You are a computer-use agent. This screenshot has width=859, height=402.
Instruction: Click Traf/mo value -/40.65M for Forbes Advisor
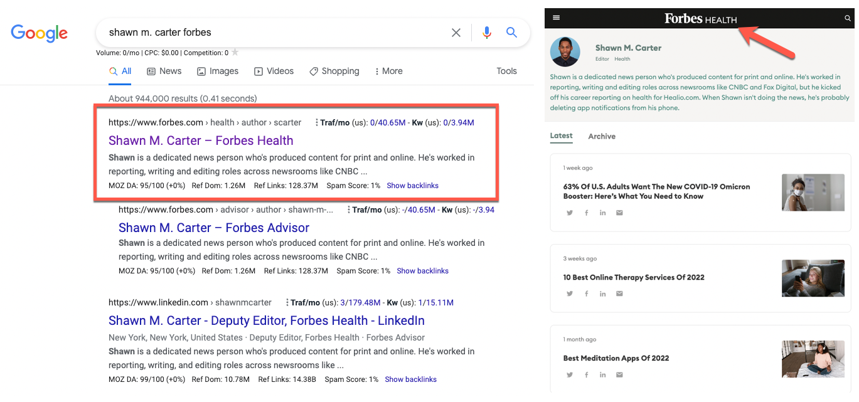(420, 210)
